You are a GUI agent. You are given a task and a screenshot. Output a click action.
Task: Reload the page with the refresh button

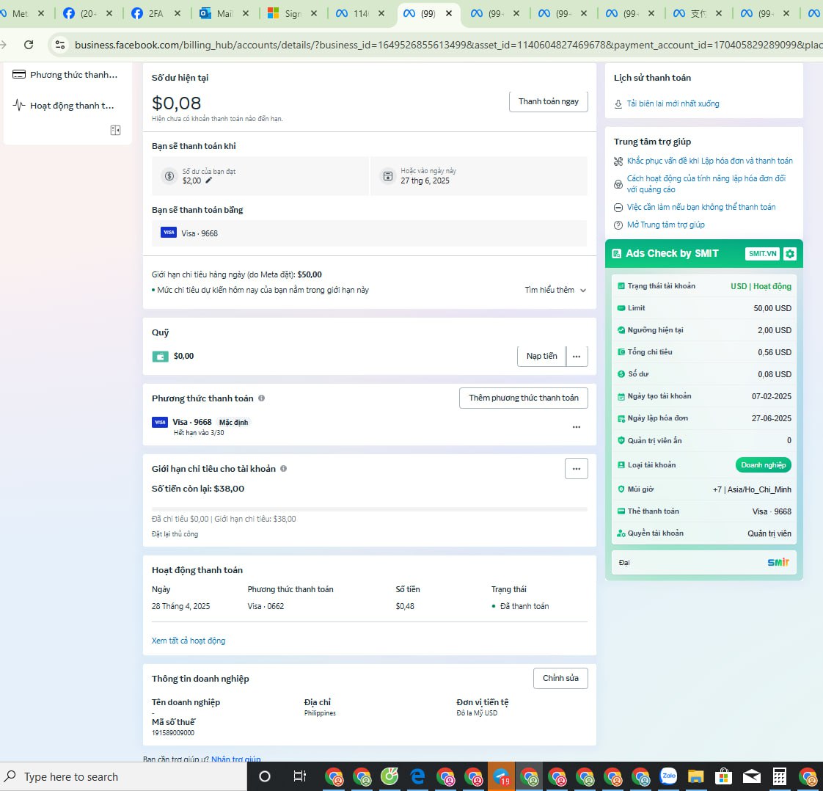[29, 45]
